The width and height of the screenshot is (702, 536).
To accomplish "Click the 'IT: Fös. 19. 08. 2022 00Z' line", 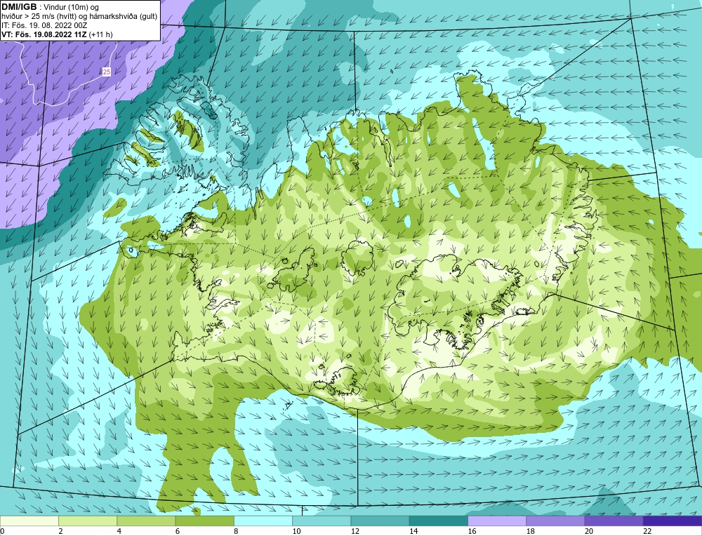I will (x=44, y=25).
